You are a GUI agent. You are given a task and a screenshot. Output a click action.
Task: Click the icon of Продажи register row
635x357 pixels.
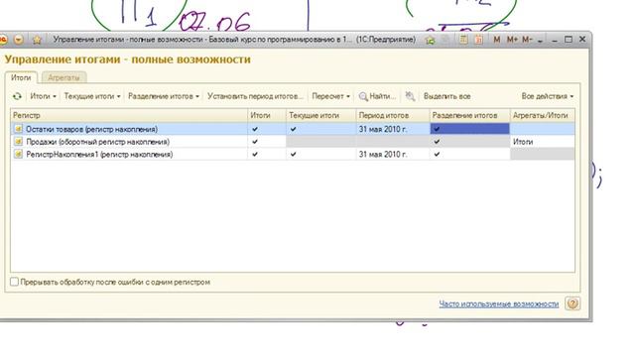[x=18, y=142]
